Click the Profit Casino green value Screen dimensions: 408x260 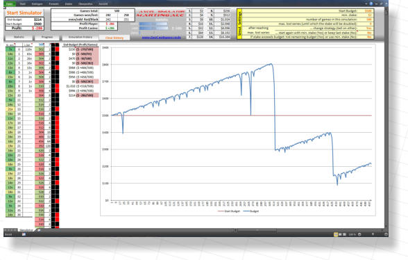(110, 28)
